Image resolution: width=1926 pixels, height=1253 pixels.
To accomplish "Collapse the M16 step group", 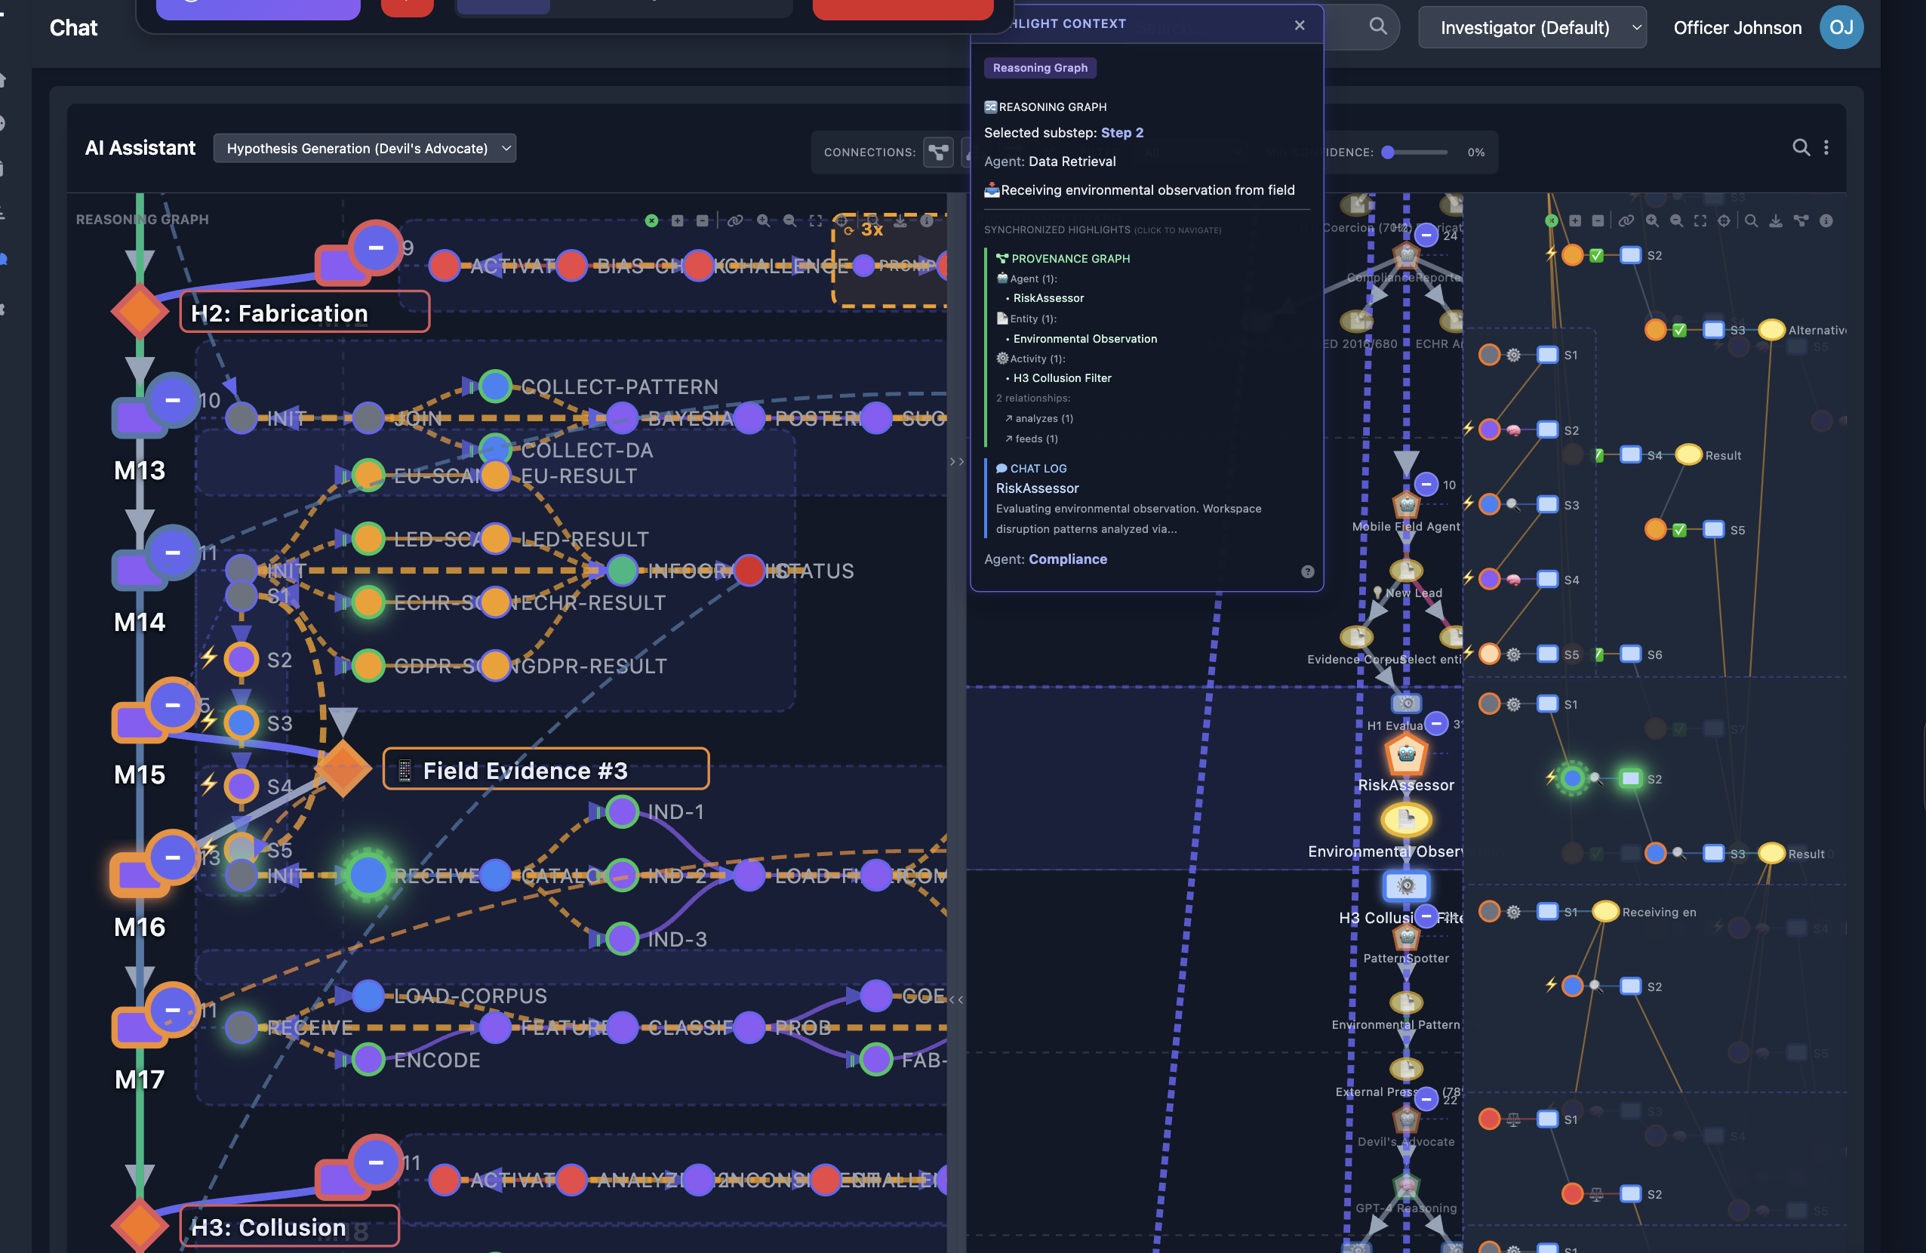I will click(x=172, y=857).
